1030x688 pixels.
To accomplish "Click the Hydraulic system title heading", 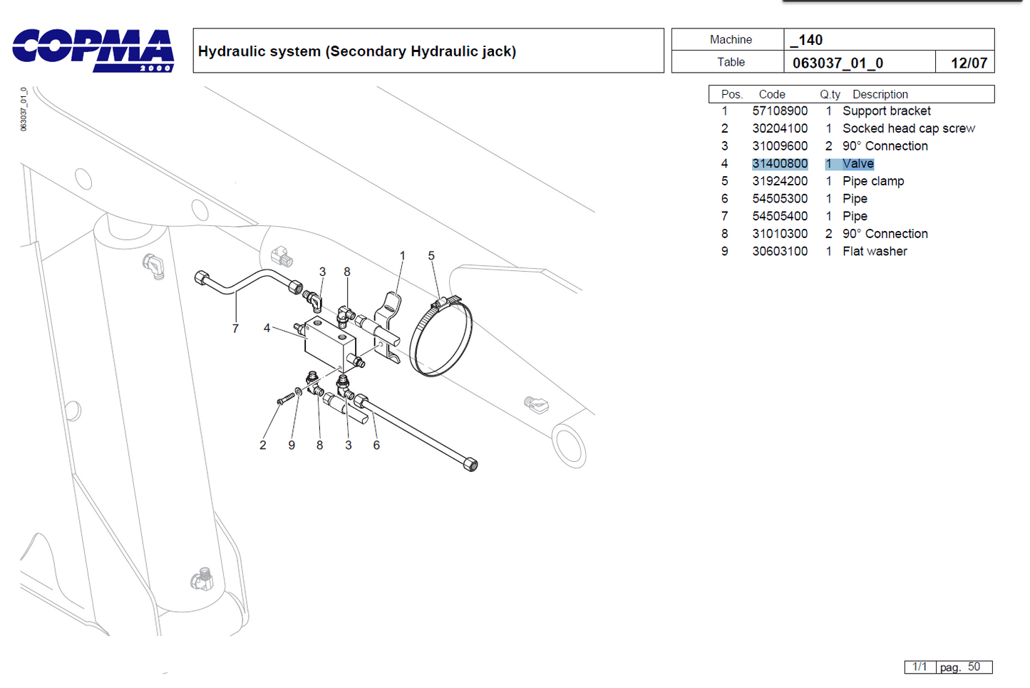I will (x=356, y=51).
